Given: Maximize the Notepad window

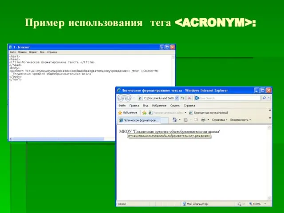Looking at the screenshot, I should pos(167,47).
